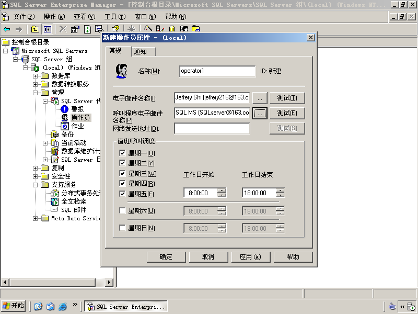The width and height of the screenshot is (418, 314).
Task: Click the Delete (X) toolbar icon
Action: tap(63, 29)
